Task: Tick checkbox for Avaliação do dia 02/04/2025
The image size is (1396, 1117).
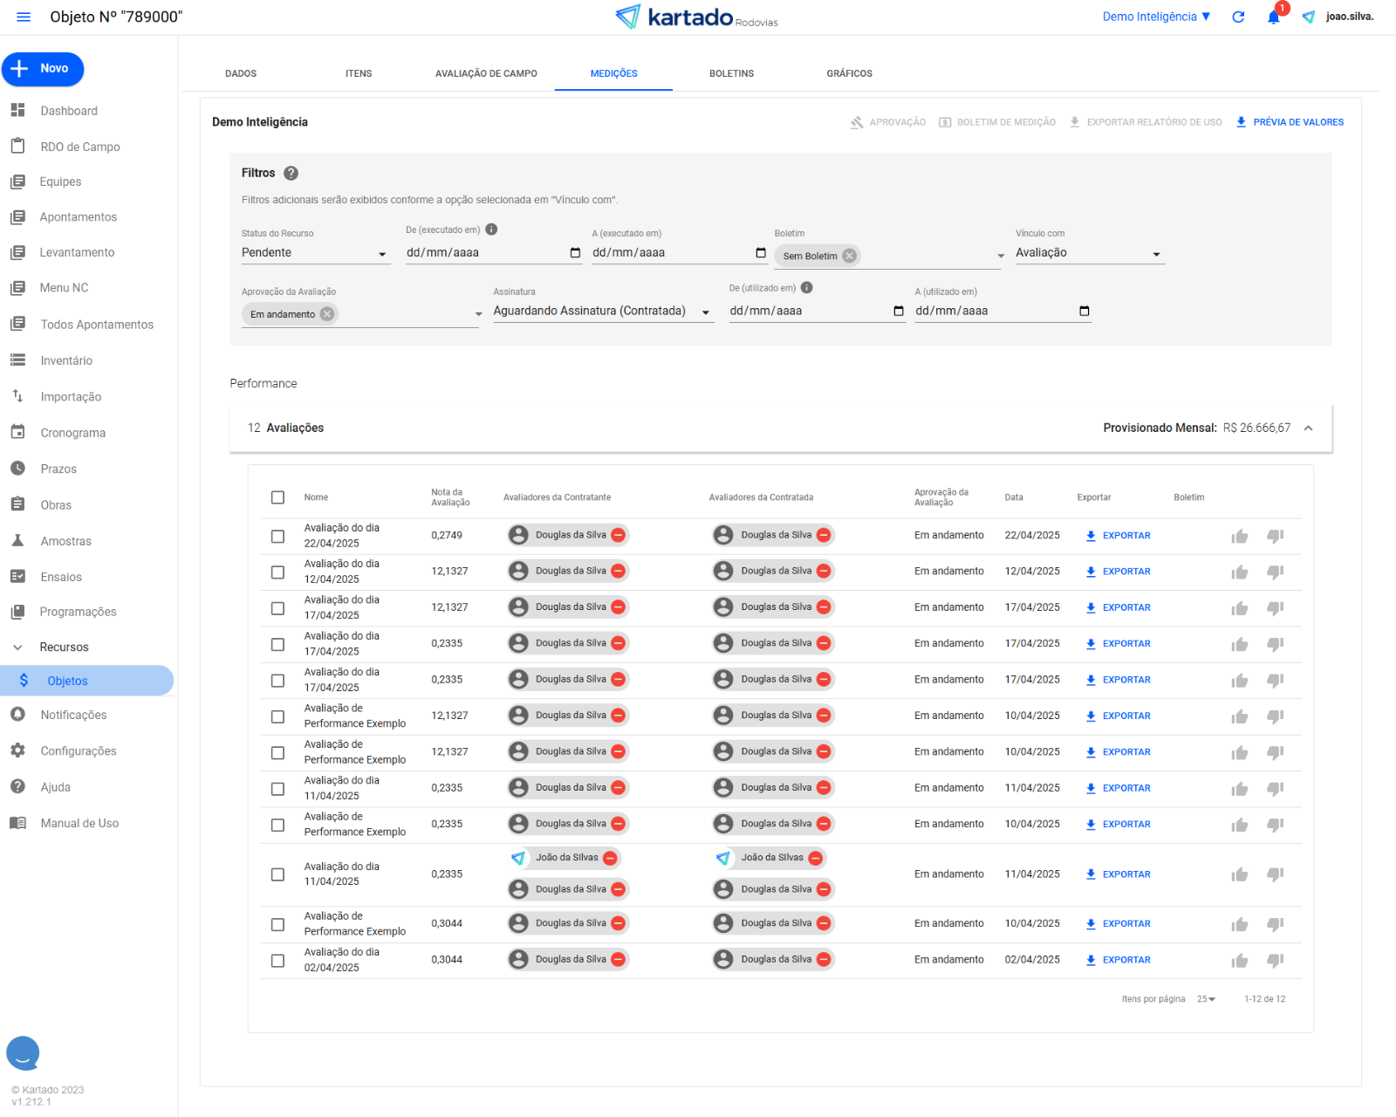Action: coord(277,961)
